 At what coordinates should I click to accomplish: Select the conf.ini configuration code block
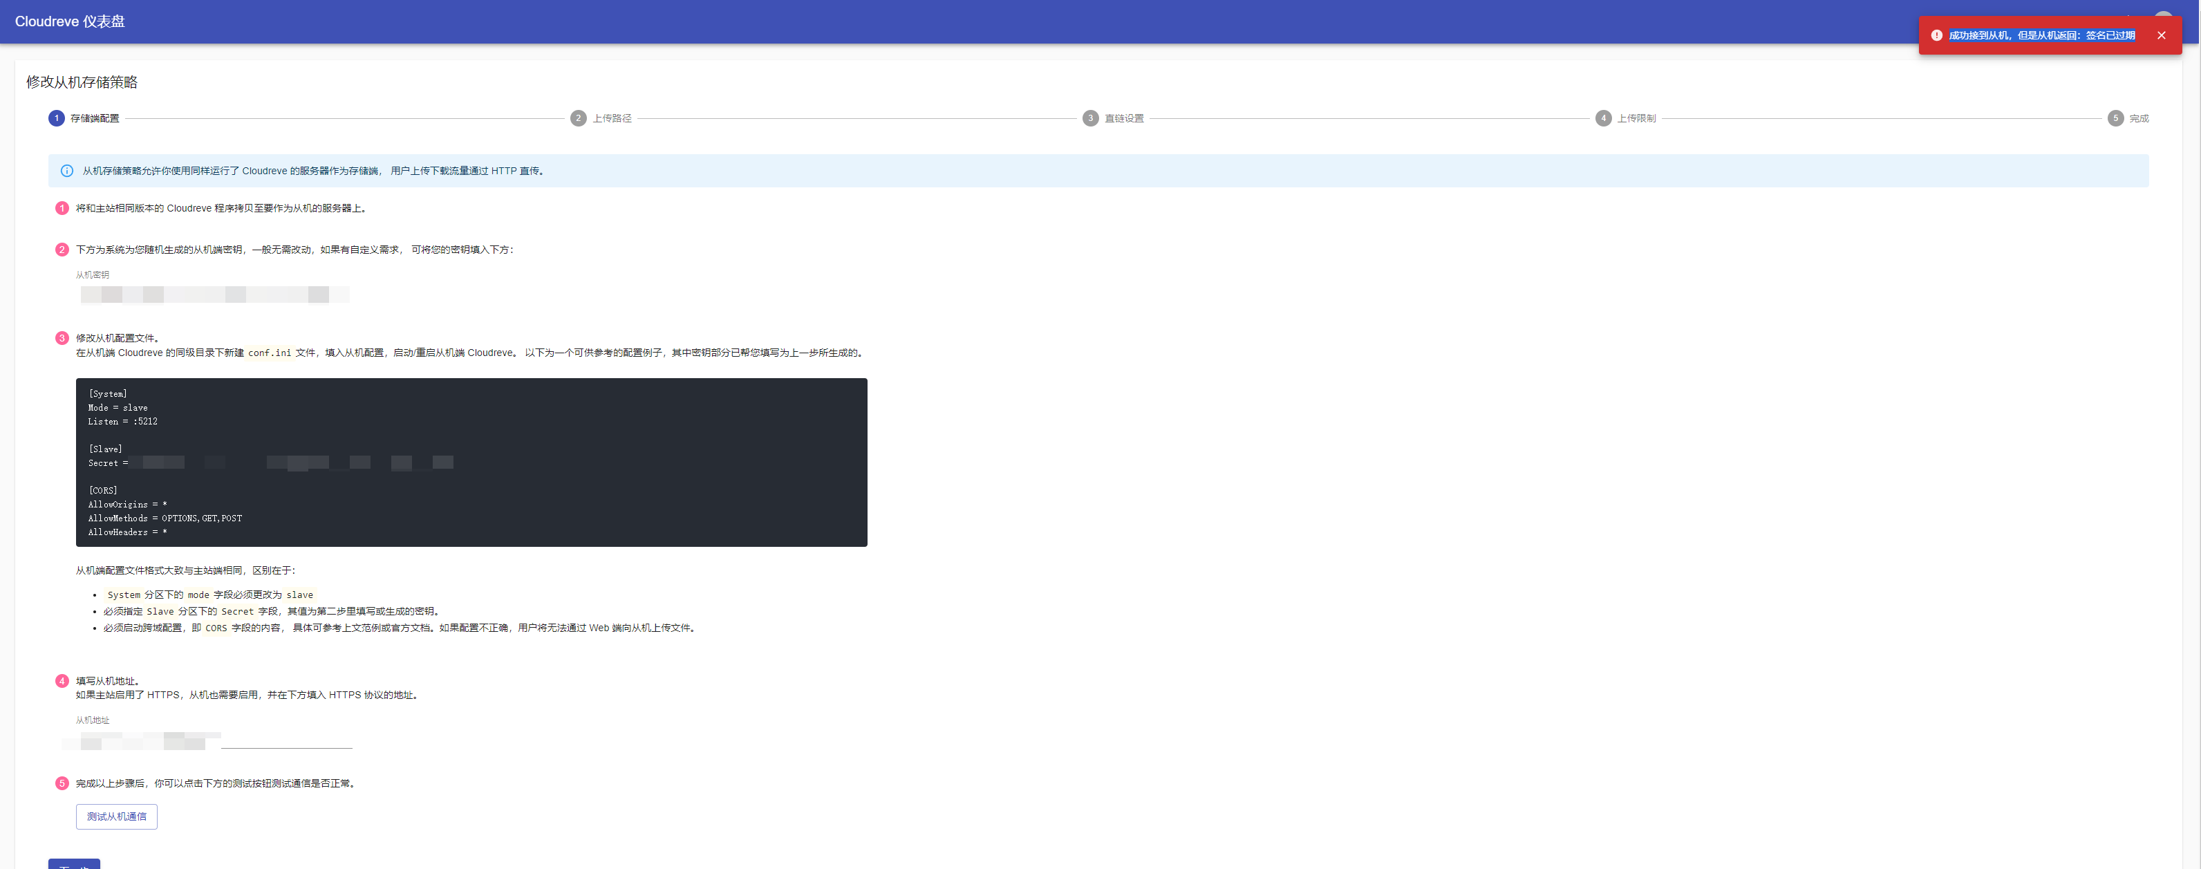pos(471,462)
